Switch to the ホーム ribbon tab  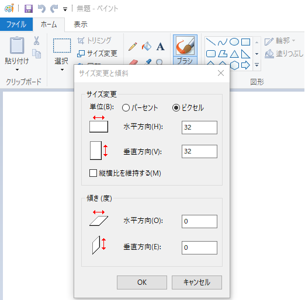[48, 25]
